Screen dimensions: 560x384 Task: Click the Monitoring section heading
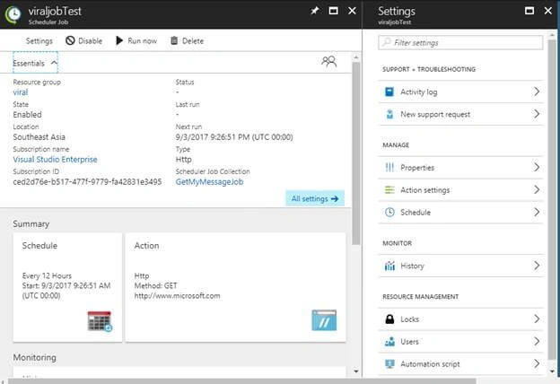tap(35, 357)
